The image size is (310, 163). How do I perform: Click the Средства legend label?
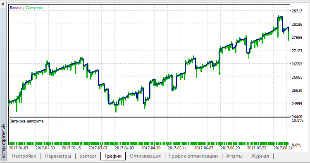(x=34, y=8)
